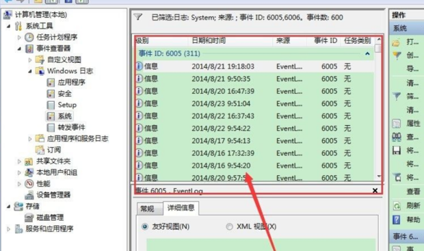Viewport: 424px width, 251px height.
Task: Click the 安全 log icon
Action: tap(51, 94)
